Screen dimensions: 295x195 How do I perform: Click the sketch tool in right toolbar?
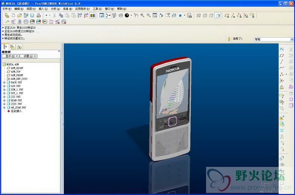point(282,49)
